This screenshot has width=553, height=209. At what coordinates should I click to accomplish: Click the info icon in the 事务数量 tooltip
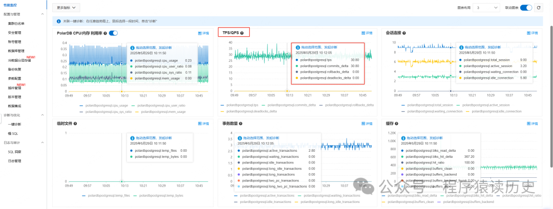point(240,138)
